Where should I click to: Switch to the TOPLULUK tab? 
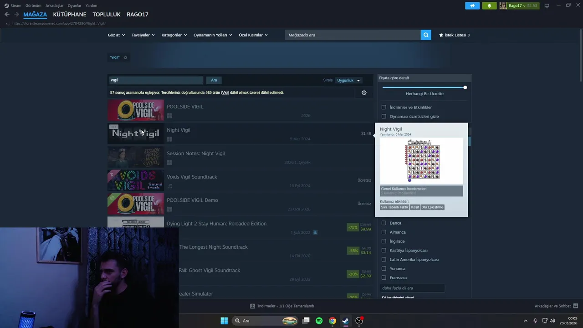click(107, 15)
